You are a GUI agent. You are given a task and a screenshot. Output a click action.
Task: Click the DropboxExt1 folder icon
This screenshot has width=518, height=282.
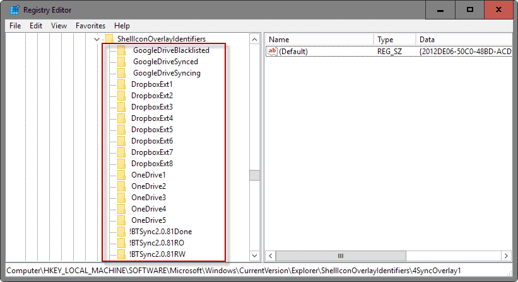pyautogui.click(x=121, y=84)
